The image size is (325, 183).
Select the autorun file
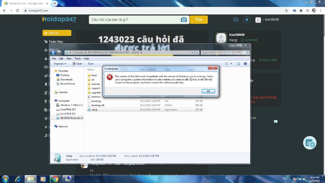pos(96,97)
